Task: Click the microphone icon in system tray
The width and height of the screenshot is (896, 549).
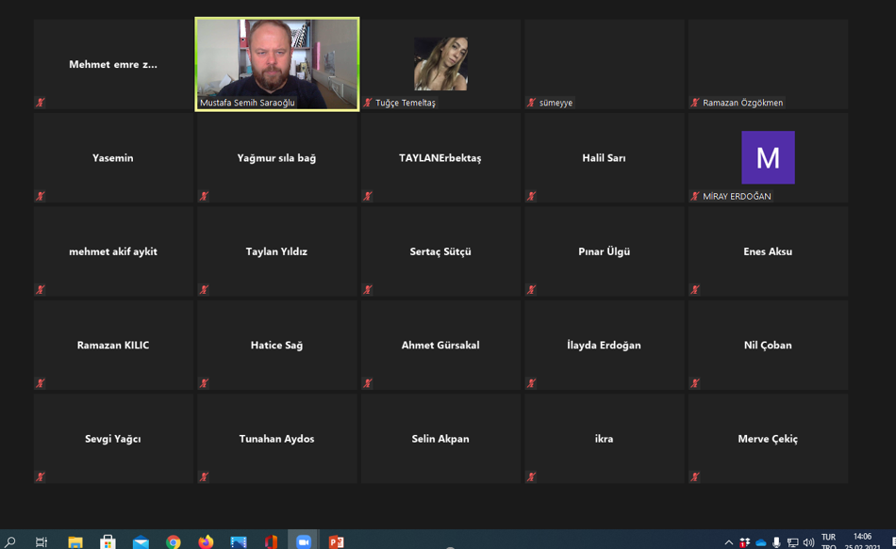Action: click(x=776, y=542)
